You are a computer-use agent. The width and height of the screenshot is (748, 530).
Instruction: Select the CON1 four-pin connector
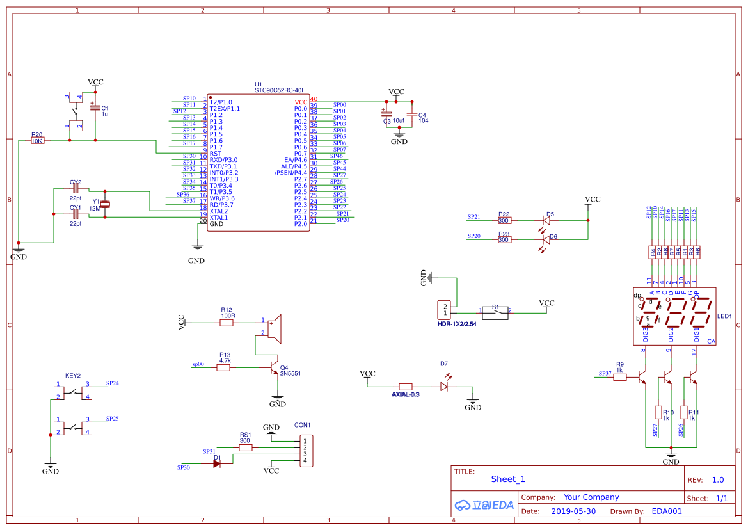(x=307, y=451)
